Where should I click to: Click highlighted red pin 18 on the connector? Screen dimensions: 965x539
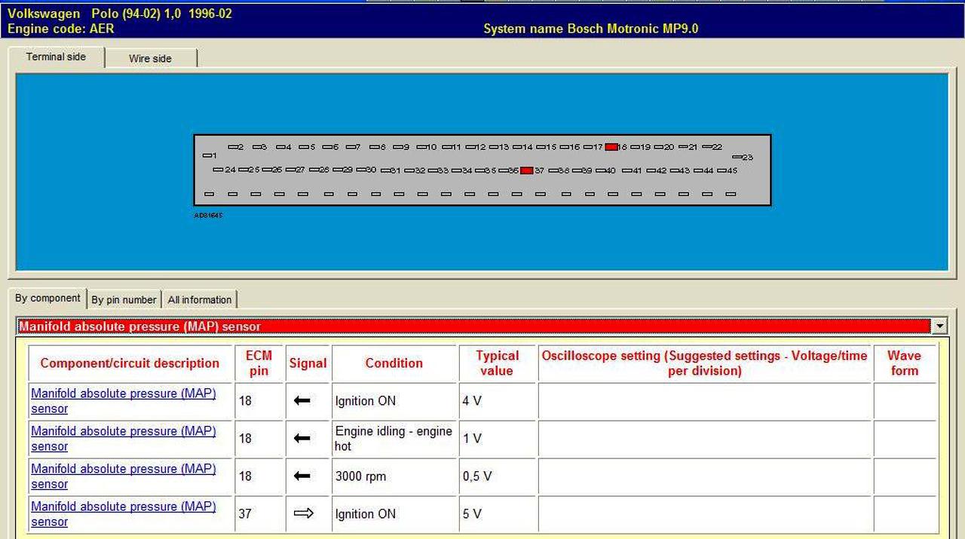pyautogui.click(x=611, y=147)
